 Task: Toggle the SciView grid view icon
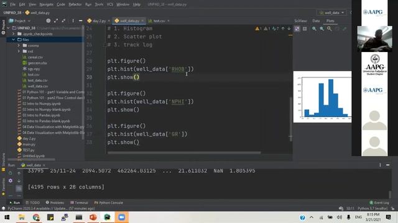(x=305, y=28)
